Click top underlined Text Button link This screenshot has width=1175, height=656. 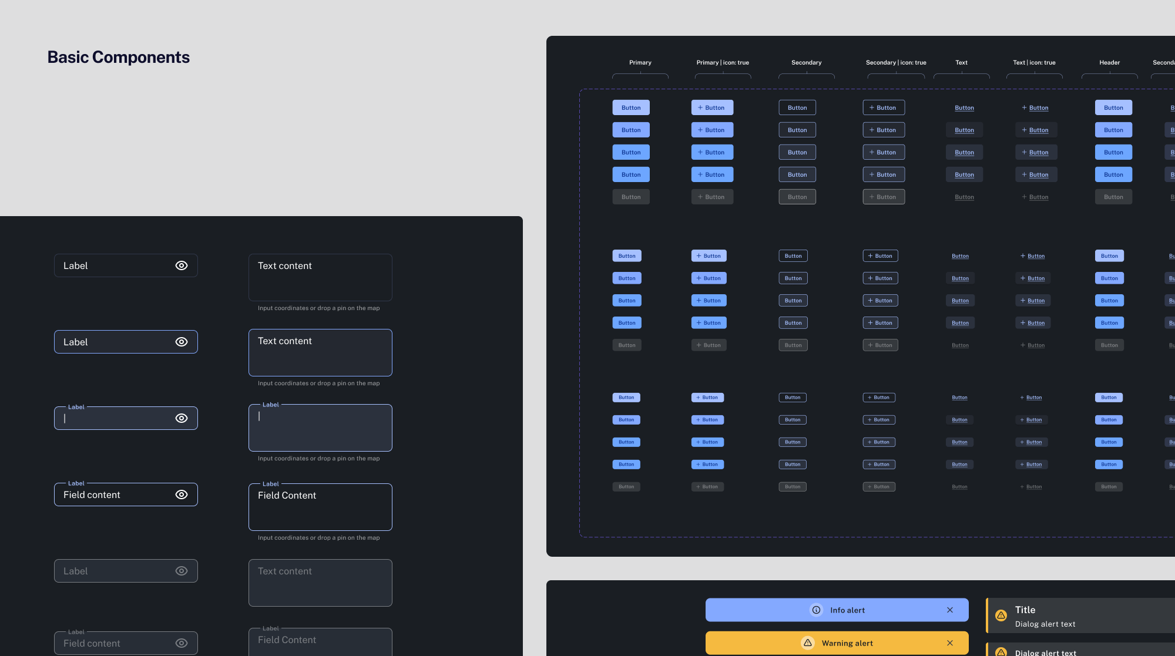964,108
